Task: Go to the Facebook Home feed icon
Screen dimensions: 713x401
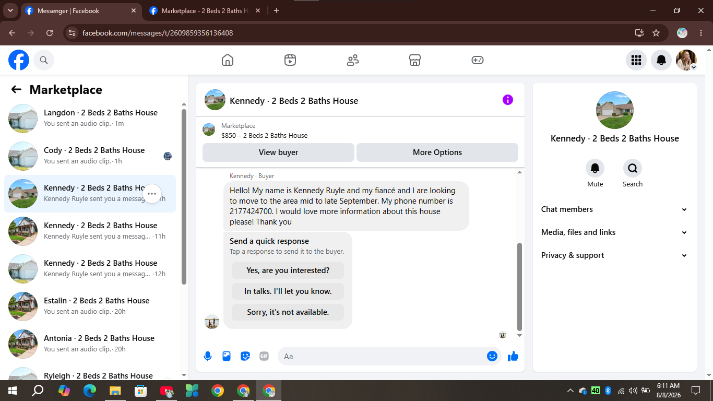Action: click(x=228, y=60)
